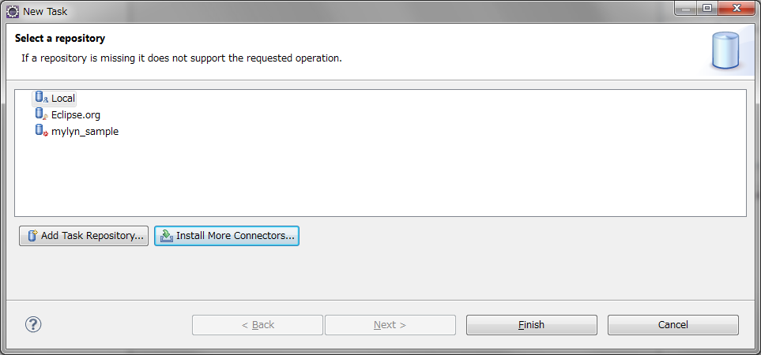Image resolution: width=761 pixels, height=355 pixels.
Task: Click the Eclipse.org repository icon
Action: point(41,114)
